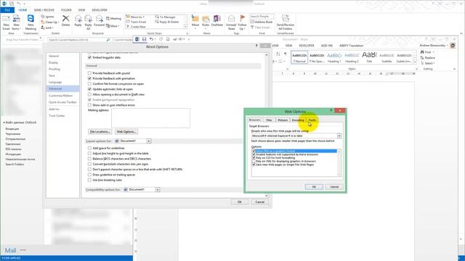Toggle Save new Web pages as Single File
Viewport: 465px width, 261px height.
coord(254,165)
